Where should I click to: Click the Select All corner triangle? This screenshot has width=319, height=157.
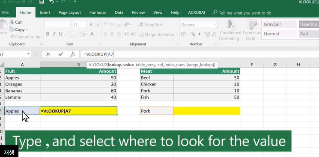point(2,65)
